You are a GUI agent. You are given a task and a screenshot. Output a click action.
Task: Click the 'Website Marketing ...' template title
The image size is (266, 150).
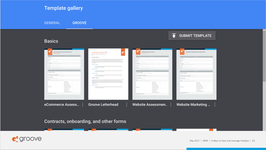click(193, 105)
